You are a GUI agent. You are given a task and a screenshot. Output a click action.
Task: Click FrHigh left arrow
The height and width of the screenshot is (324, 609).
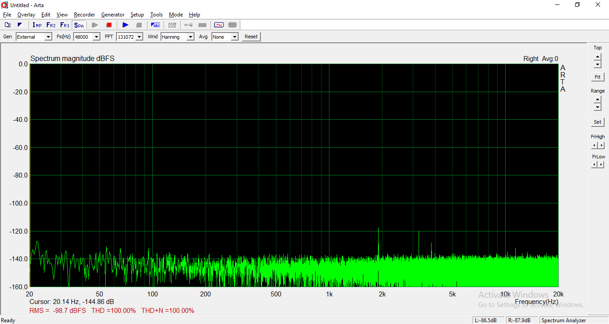pos(594,145)
